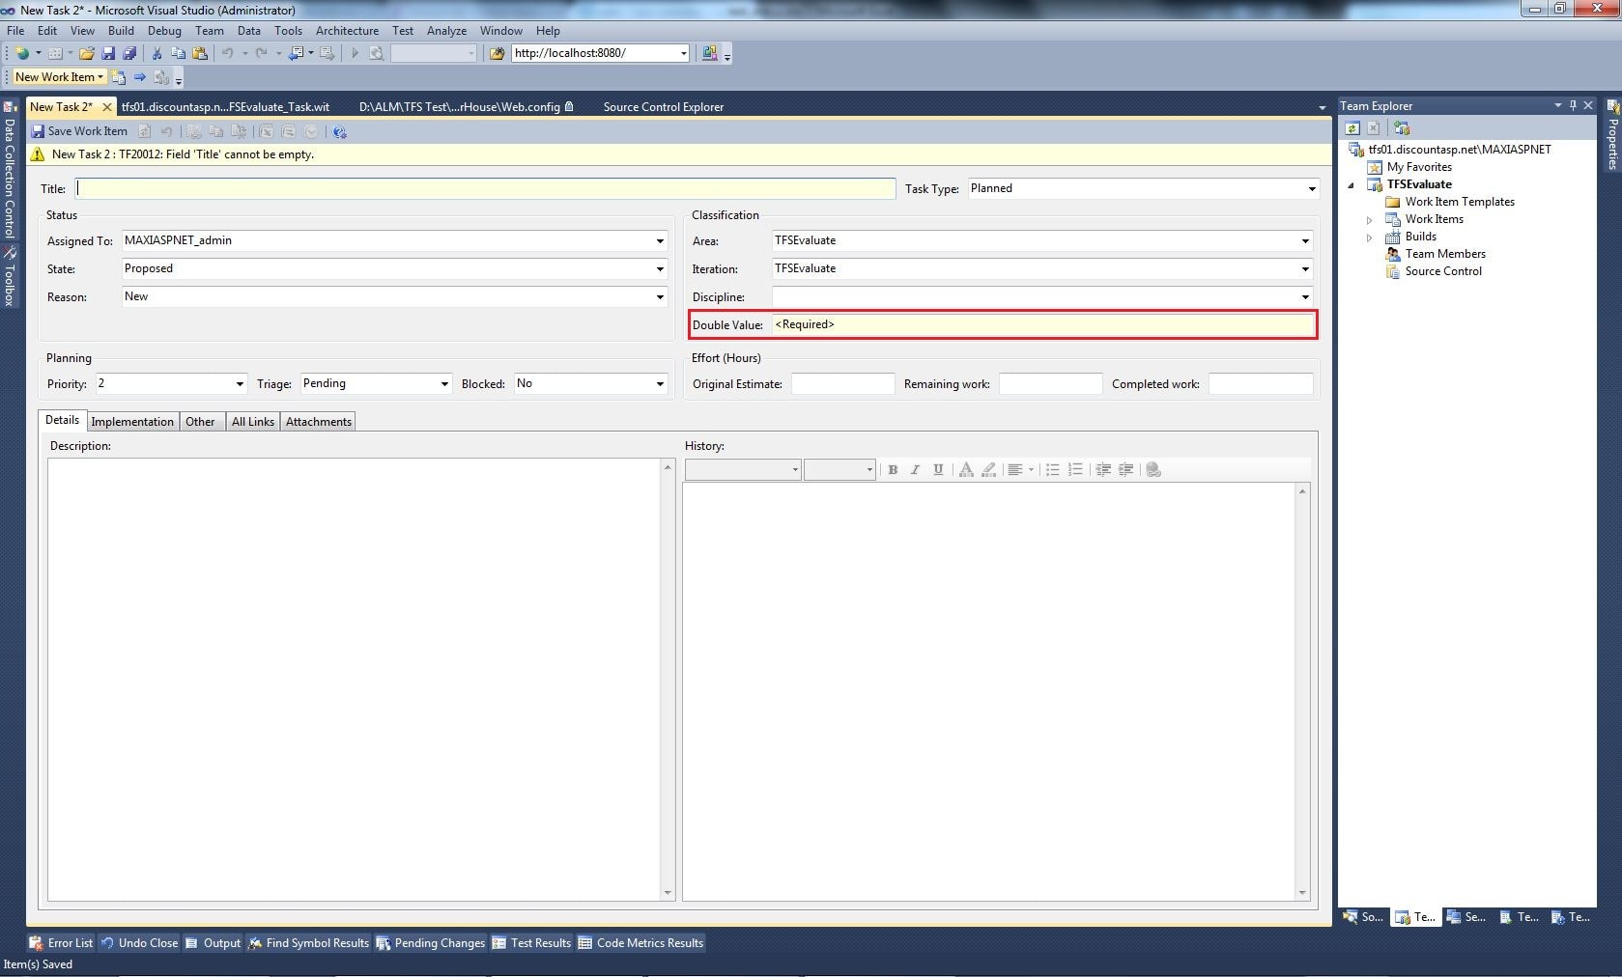Open the Code Metrics Results panel
This screenshot has height=977, width=1622.
pos(641,943)
